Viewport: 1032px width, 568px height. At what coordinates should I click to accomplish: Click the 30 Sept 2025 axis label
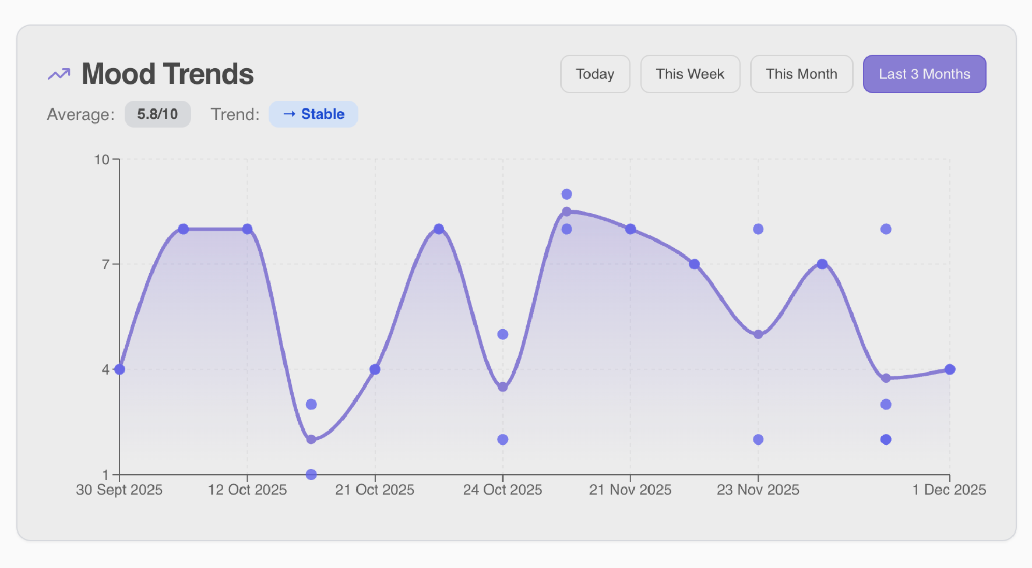[119, 490]
